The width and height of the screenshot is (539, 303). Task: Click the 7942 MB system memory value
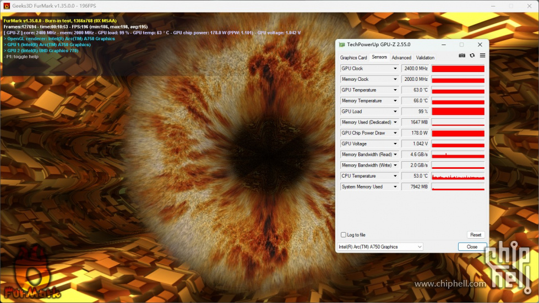(x=415, y=186)
